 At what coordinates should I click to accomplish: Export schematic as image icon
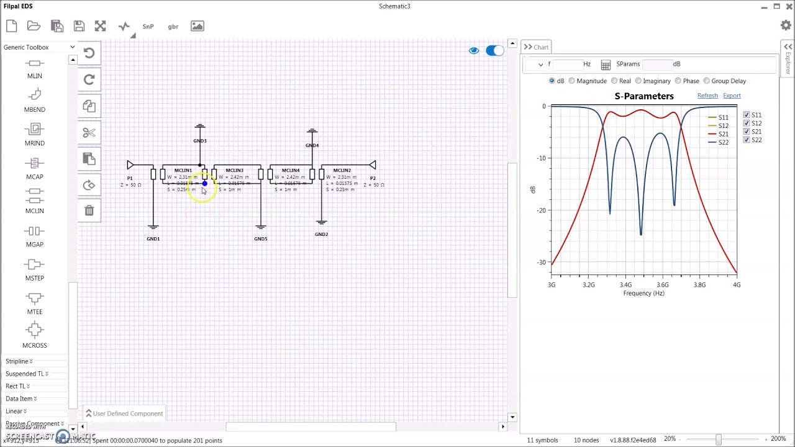coord(197,26)
